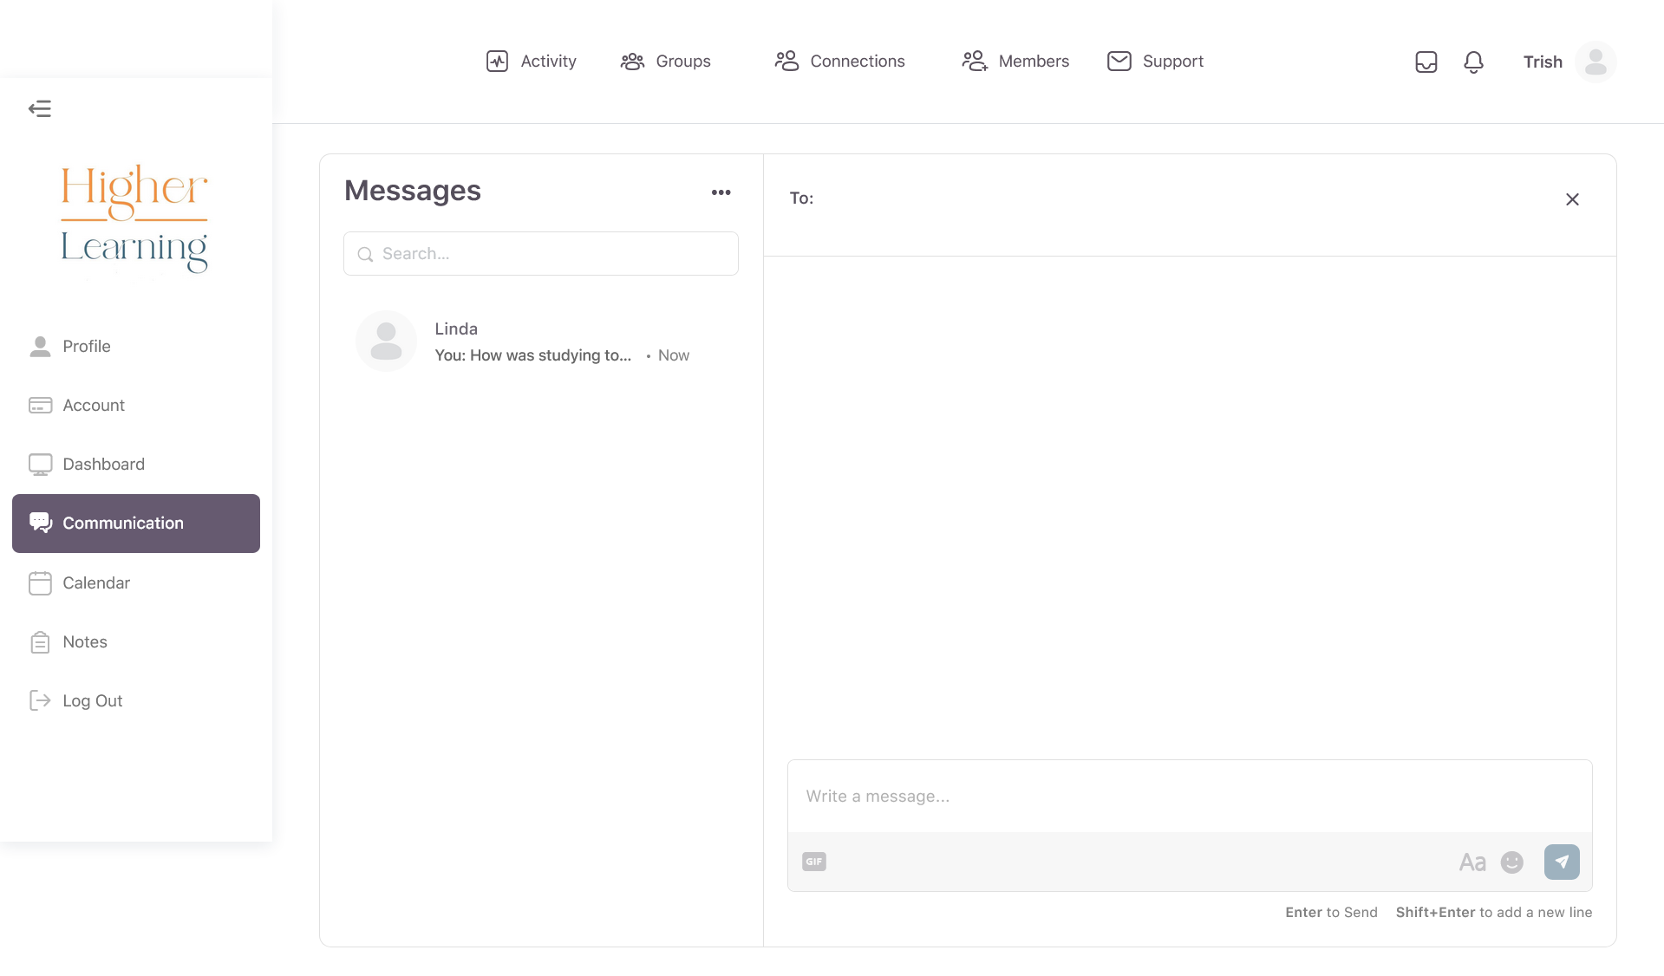The width and height of the screenshot is (1664, 976).
Task: Navigate to Connections
Action: [839, 62]
